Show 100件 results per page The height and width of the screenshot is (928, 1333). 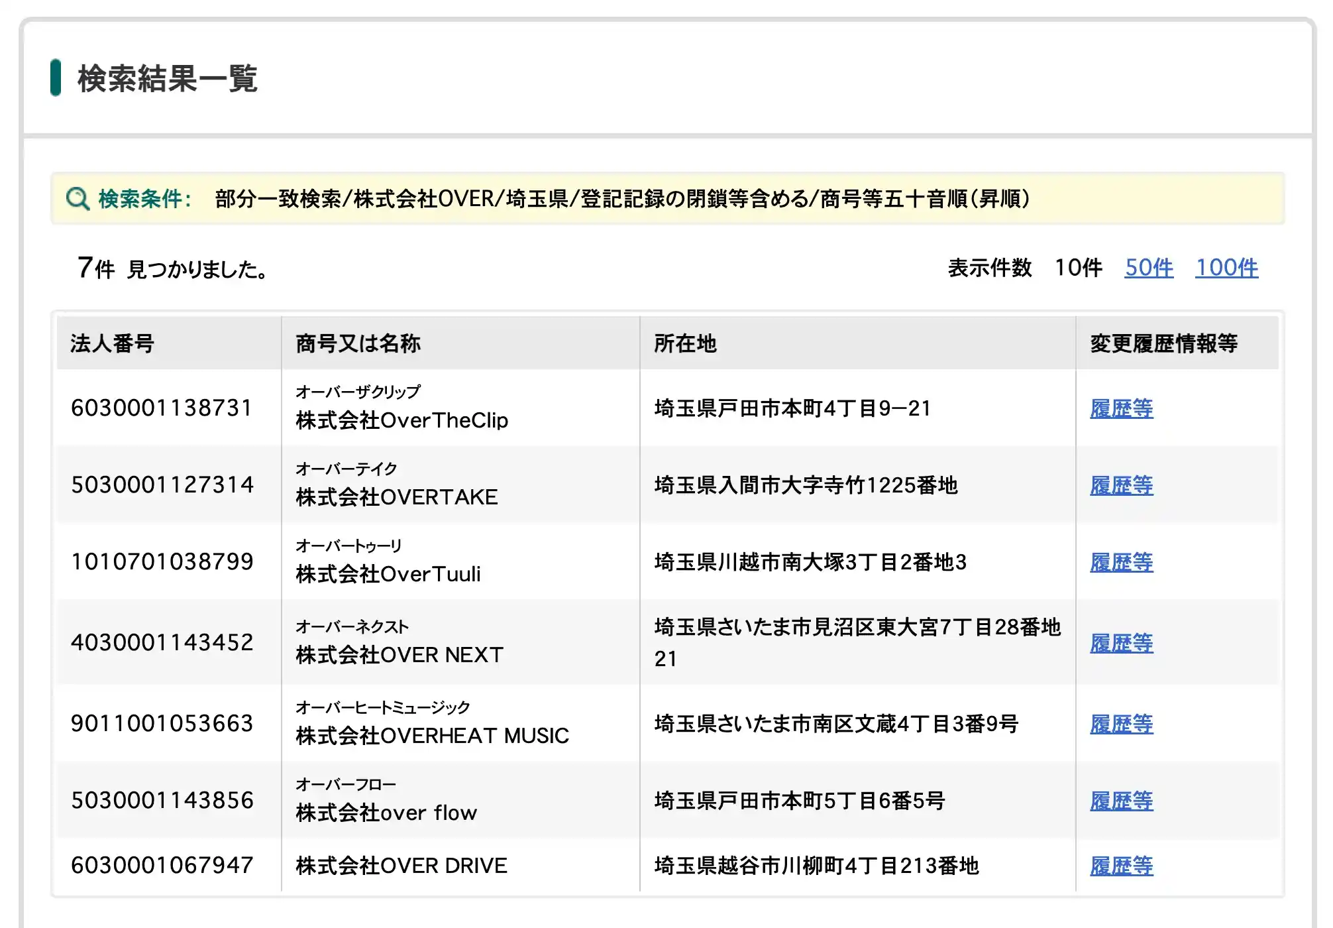pyautogui.click(x=1226, y=268)
